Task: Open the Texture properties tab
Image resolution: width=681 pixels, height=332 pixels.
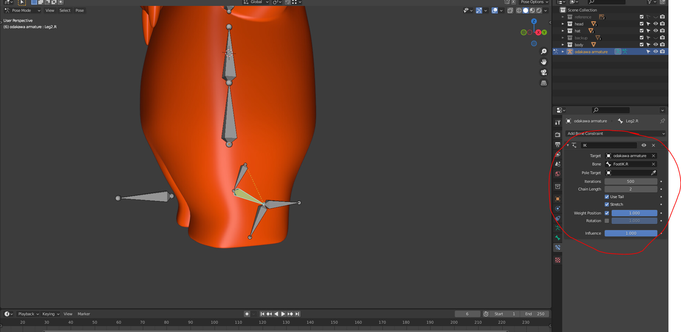Action: [558, 260]
